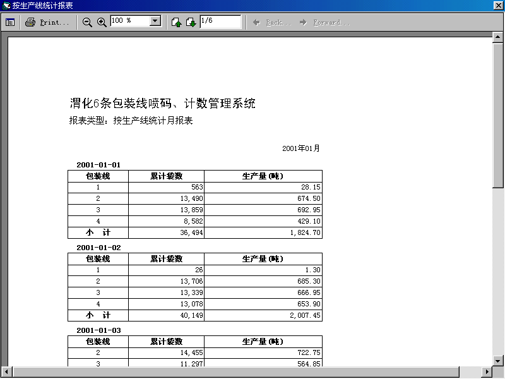Click the page number field showing 1/6
Screen dimensions: 505x379
pyautogui.click(x=220, y=21)
